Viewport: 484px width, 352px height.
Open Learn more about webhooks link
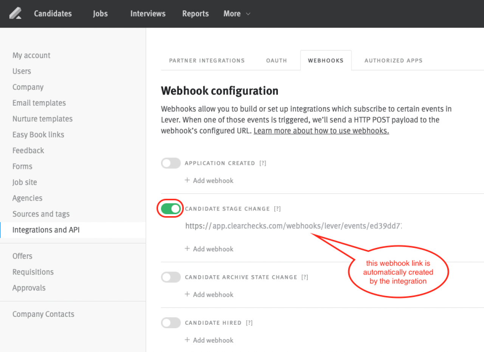(321, 131)
